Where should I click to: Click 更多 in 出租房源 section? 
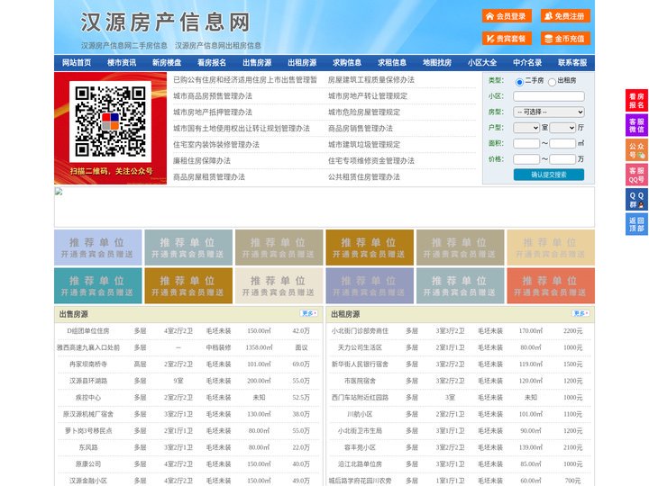pos(580,314)
